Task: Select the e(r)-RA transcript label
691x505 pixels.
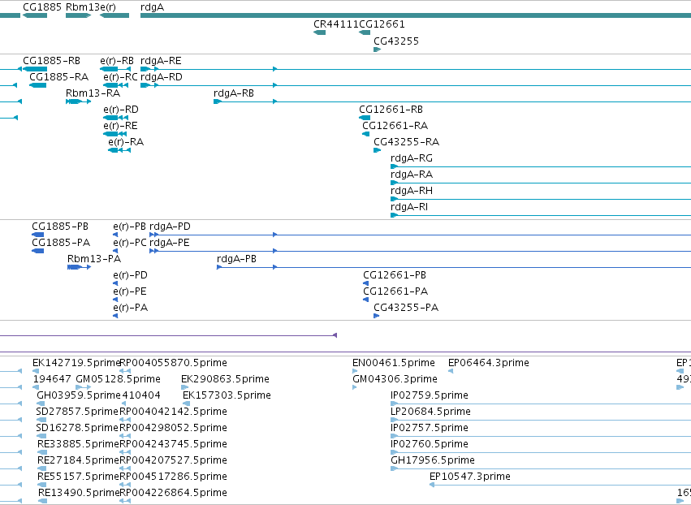Action: (126, 142)
